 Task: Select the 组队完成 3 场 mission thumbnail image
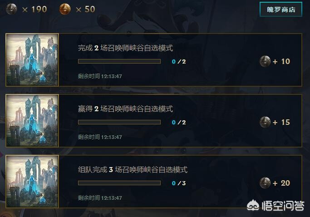(32, 182)
